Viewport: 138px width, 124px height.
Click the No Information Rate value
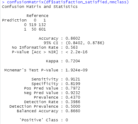[71, 47]
